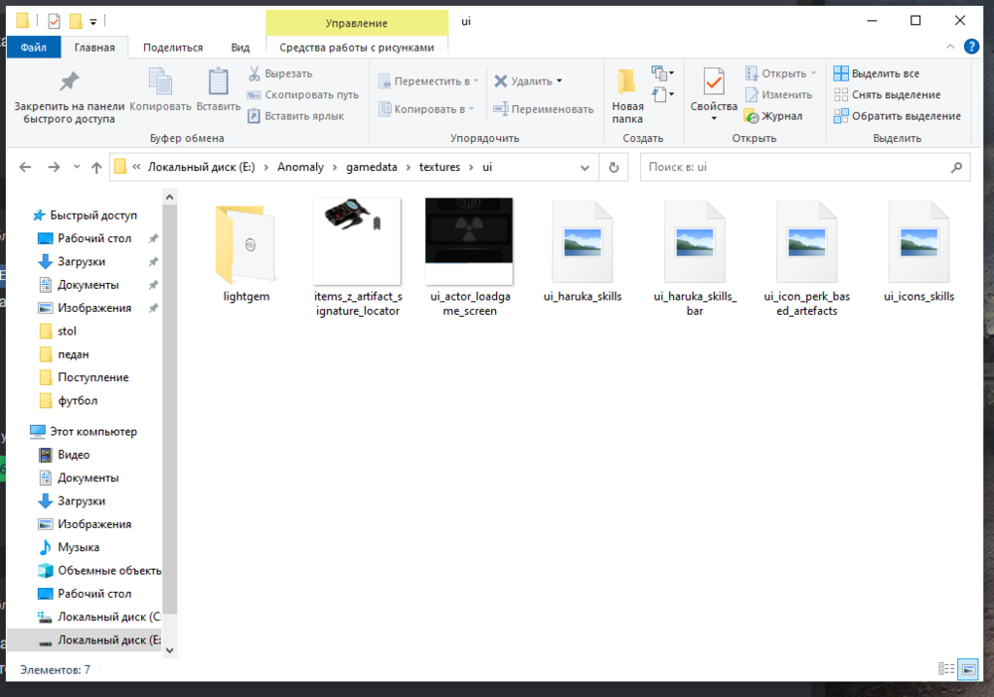The height and width of the screenshot is (697, 994).
Task: Click Invert Selection in the ribbon
Action: [897, 116]
